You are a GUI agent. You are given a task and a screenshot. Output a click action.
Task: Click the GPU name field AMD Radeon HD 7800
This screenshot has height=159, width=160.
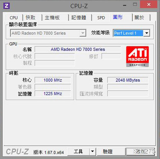click(78, 49)
